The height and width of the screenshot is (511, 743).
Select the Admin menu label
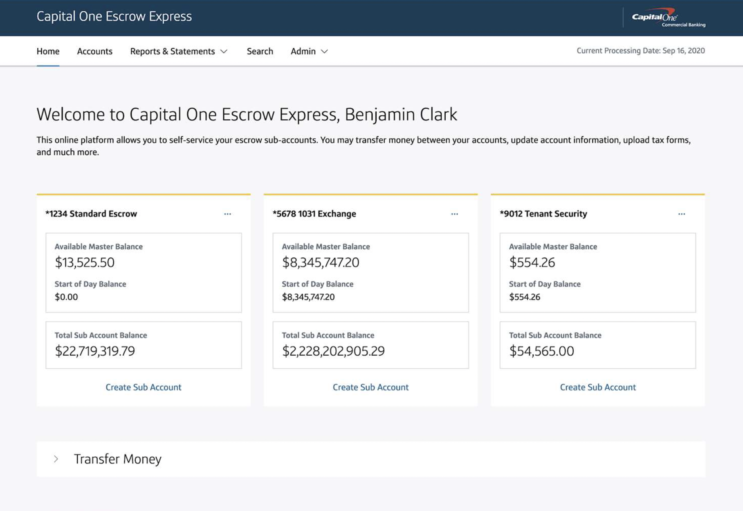(x=303, y=51)
